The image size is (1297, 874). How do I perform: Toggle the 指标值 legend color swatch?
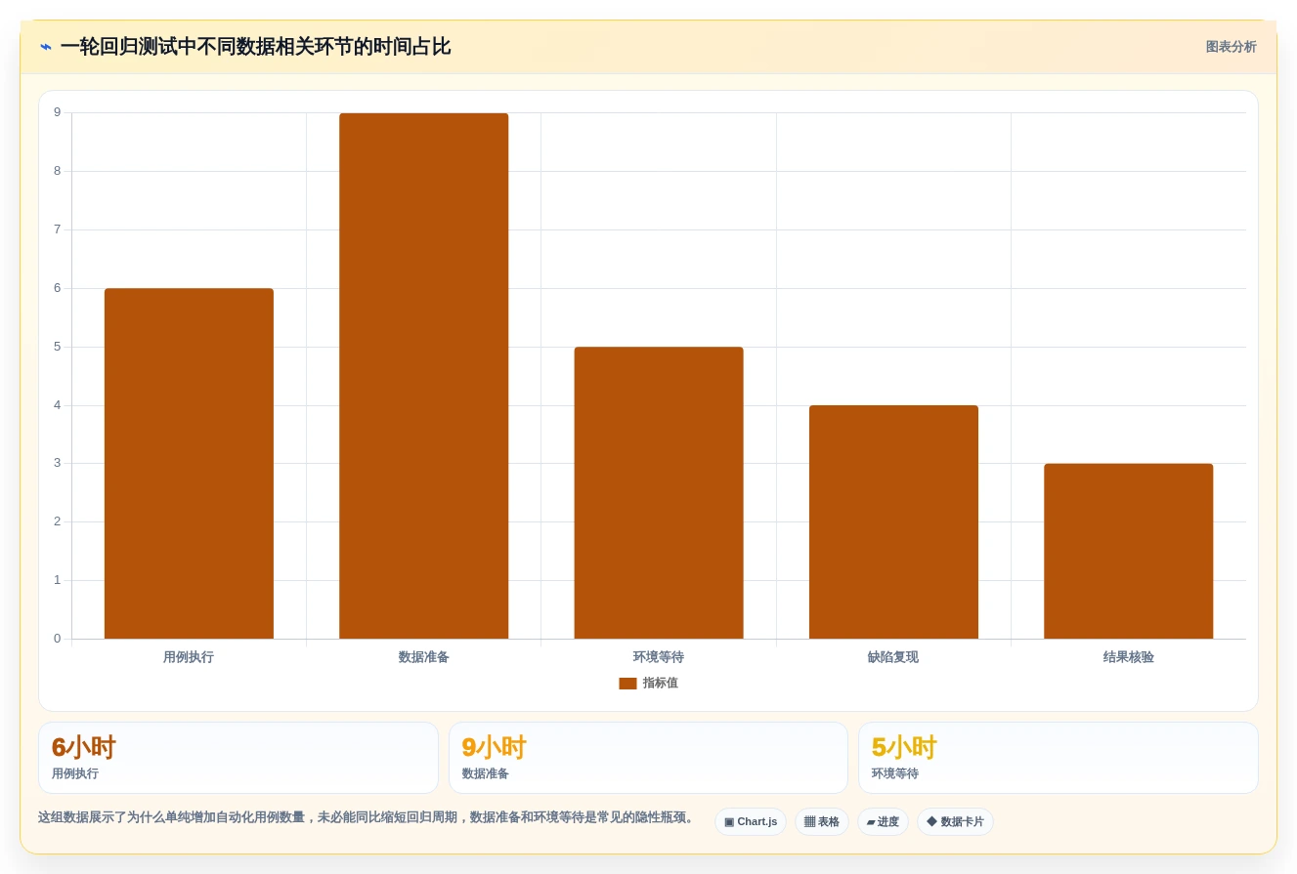tap(627, 684)
